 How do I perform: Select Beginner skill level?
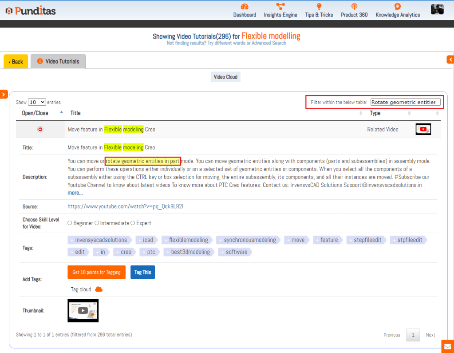pyautogui.click(x=70, y=223)
